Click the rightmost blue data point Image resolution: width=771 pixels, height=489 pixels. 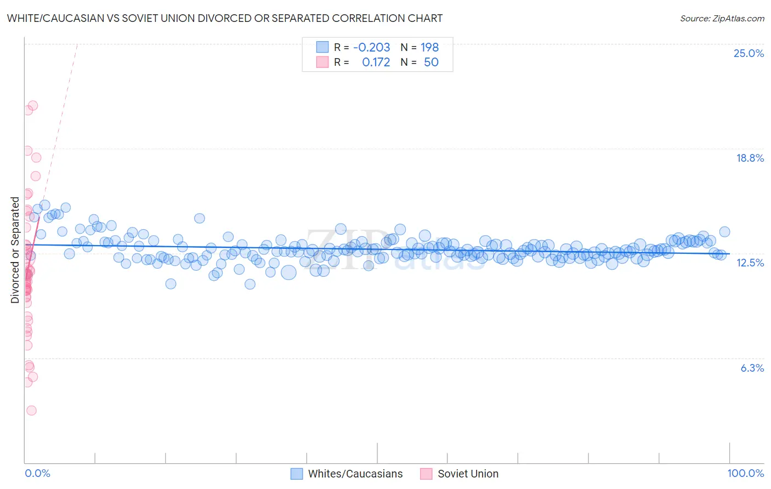724,231
